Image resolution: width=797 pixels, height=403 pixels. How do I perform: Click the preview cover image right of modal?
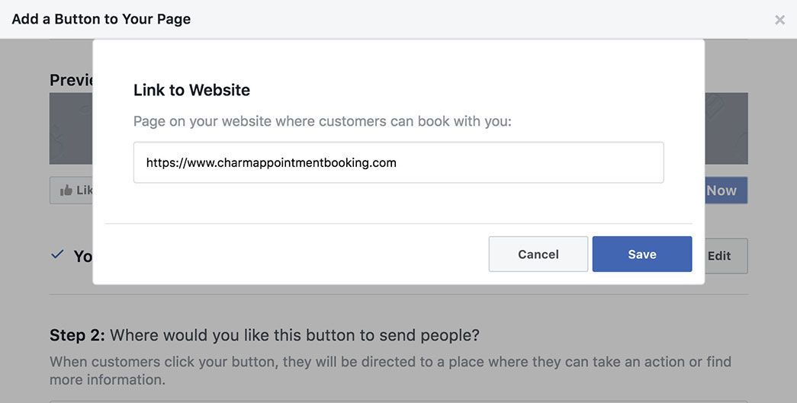tap(725, 129)
